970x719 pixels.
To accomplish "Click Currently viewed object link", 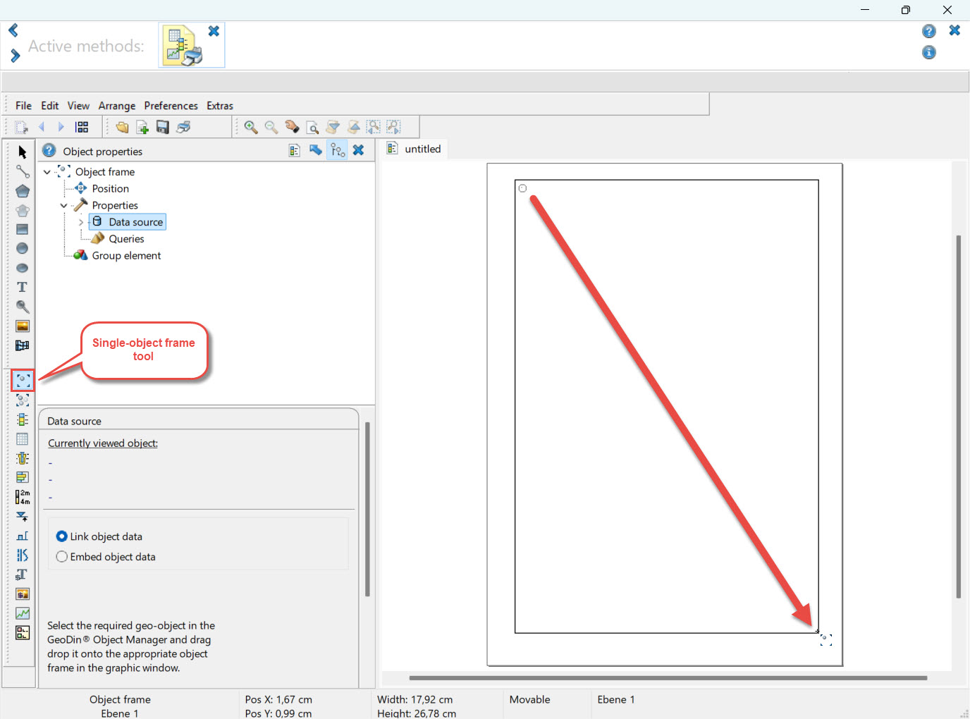I will tap(103, 443).
